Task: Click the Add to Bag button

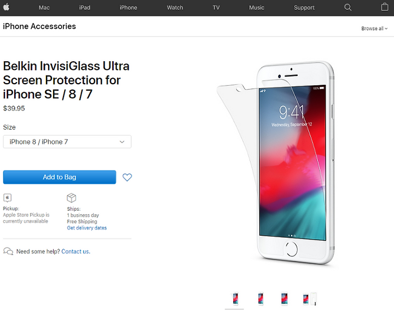Action: pos(60,177)
